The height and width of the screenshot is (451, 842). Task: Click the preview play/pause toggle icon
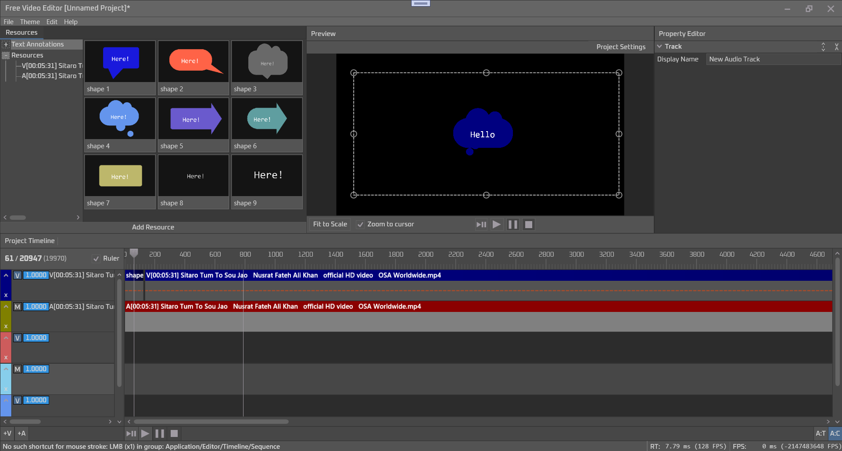[481, 225]
